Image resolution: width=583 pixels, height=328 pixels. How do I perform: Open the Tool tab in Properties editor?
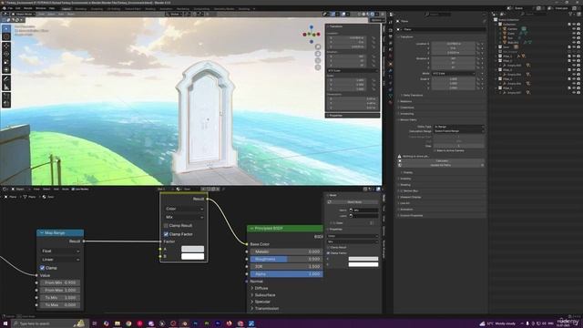tap(391, 22)
